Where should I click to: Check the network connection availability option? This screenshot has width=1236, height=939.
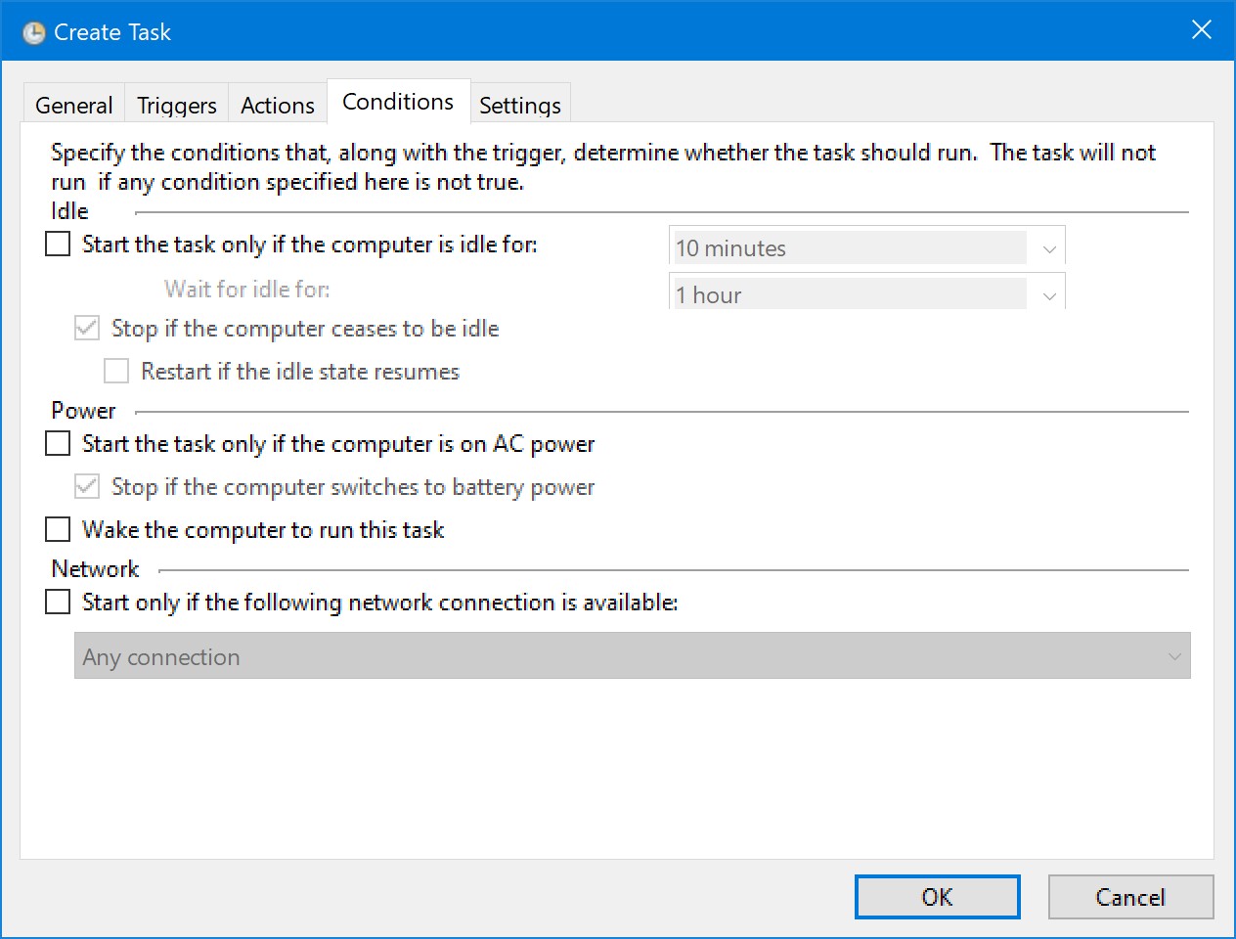click(59, 602)
